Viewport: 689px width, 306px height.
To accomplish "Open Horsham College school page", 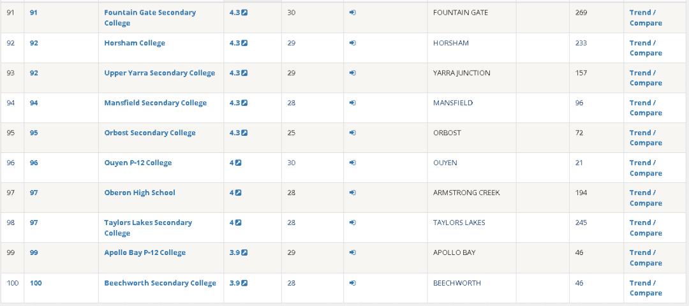I will [x=135, y=43].
